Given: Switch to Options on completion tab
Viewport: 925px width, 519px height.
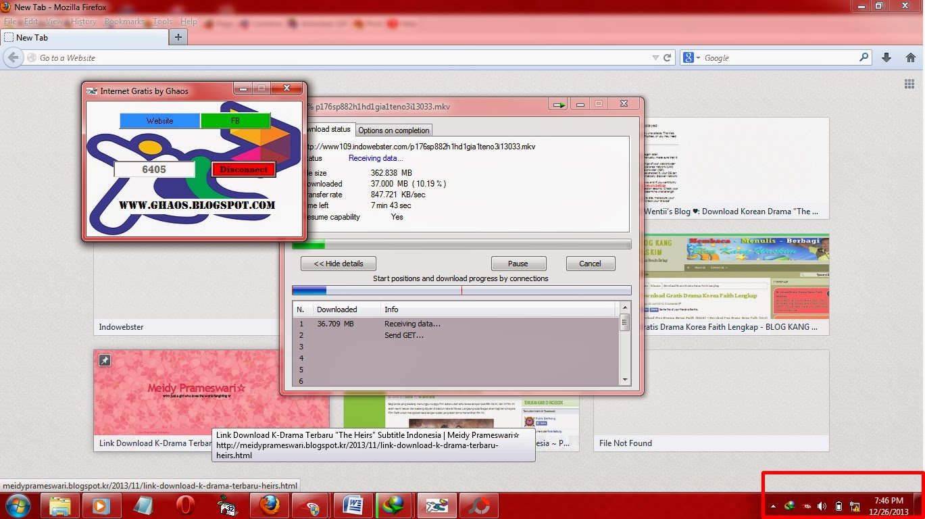Looking at the screenshot, I should coord(393,130).
